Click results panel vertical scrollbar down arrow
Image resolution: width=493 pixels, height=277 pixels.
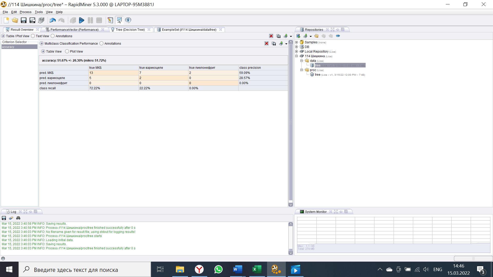pyautogui.click(x=291, y=205)
